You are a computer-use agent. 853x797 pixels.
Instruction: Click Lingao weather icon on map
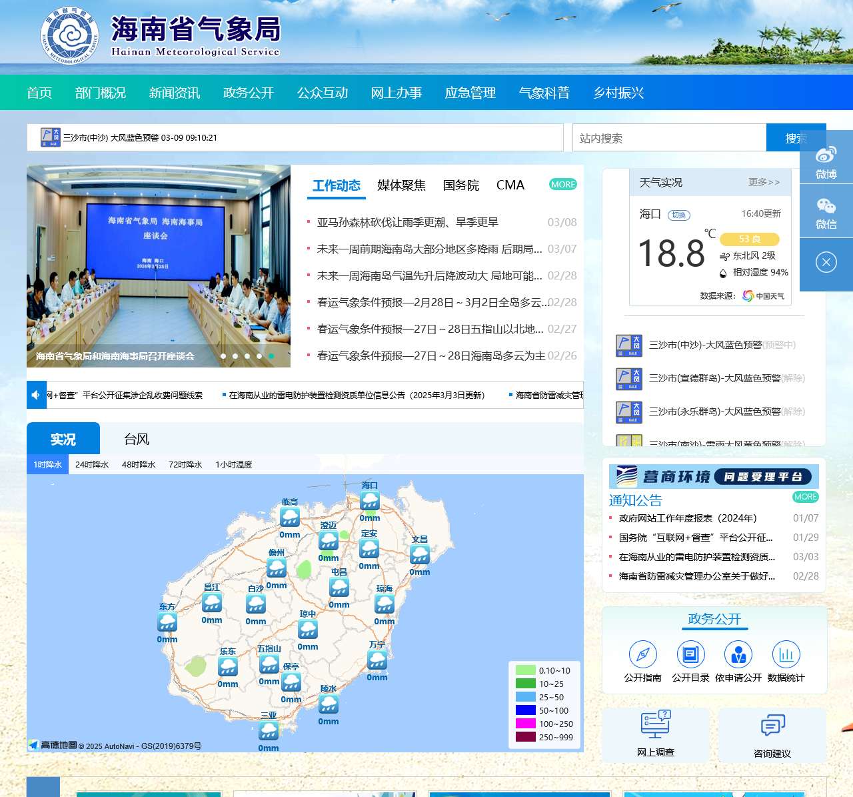[290, 517]
